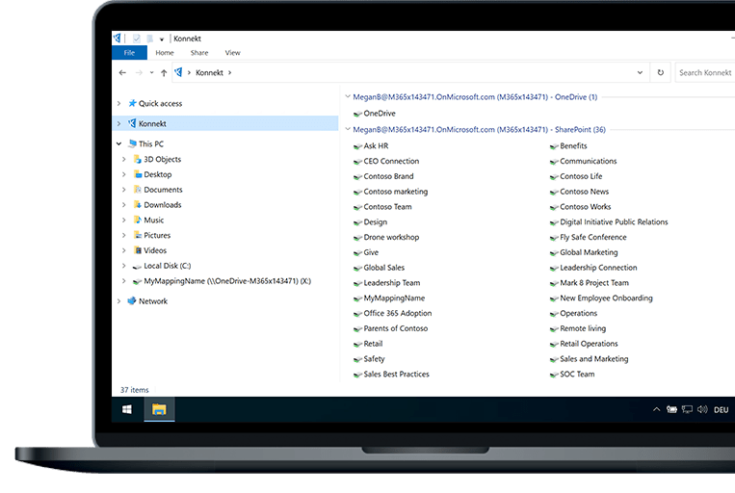Click the Properties checkmark quick access icon
This screenshot has width=735, height=493.
tap(137, 39)
